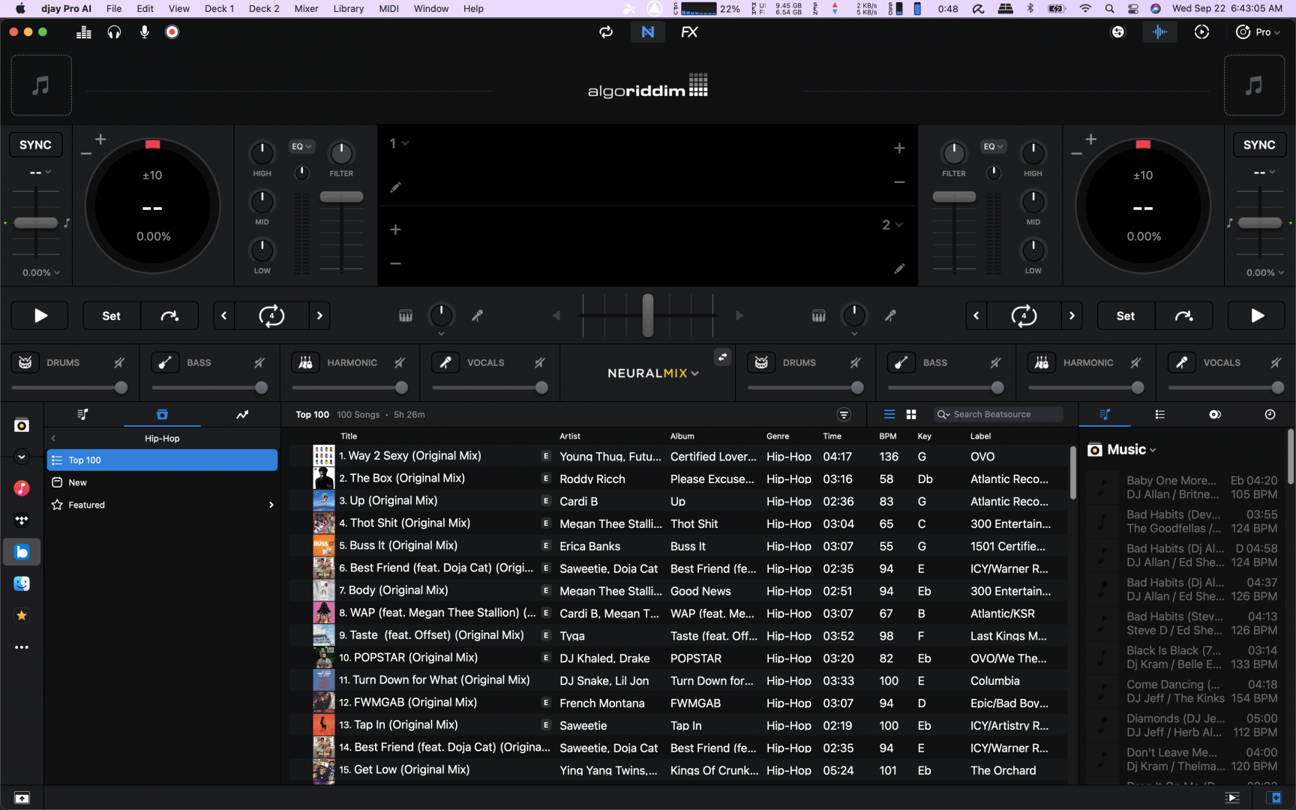Viewport: 1296px width, 810px height.
Task: Open the Music source dropdown
Action: pos(1132,449)
